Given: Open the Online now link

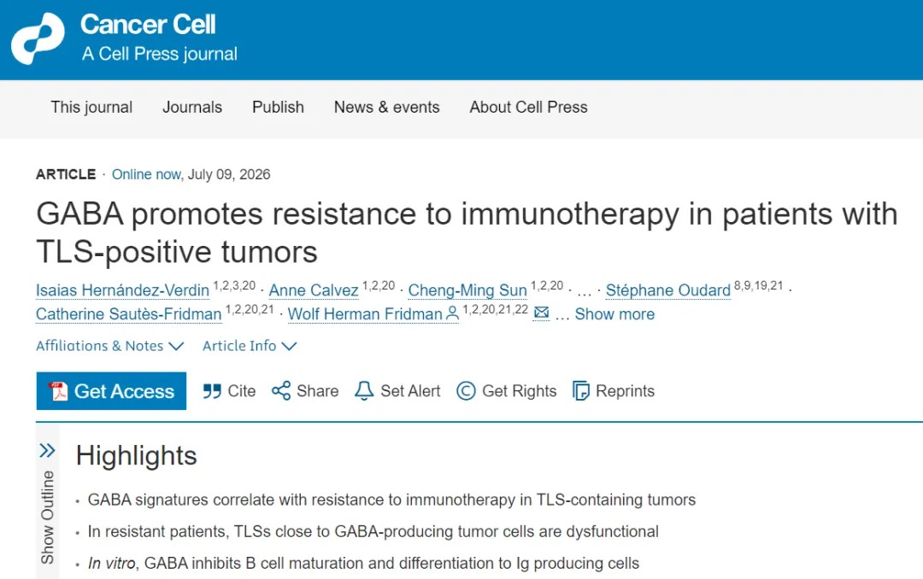Looking at the screenshot, I should tap(146, 175).
